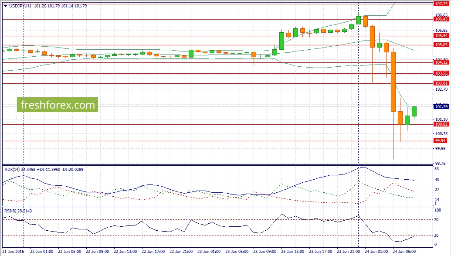
Task: Click the 99.94 support level label
Action: (441, 141)
